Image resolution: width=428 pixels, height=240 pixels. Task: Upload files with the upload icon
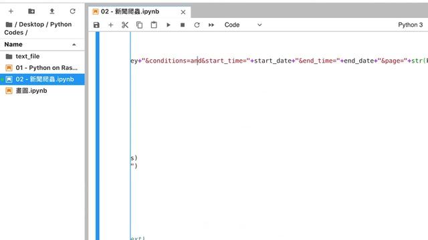pos(52,11)
